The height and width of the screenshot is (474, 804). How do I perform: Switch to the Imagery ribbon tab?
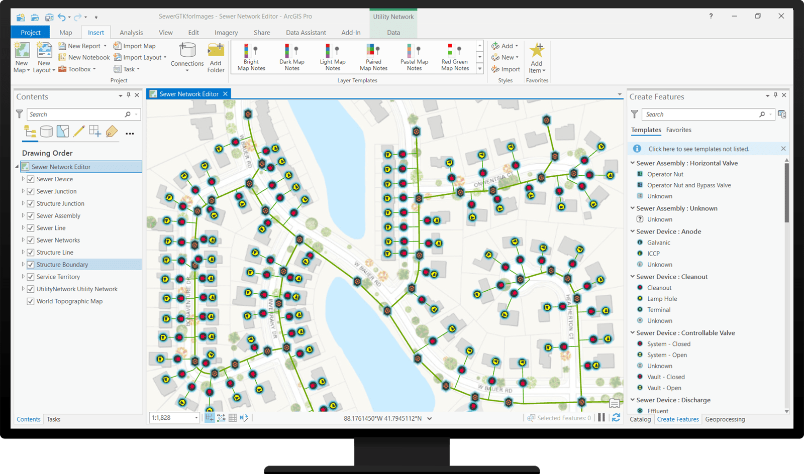(226, 33)
